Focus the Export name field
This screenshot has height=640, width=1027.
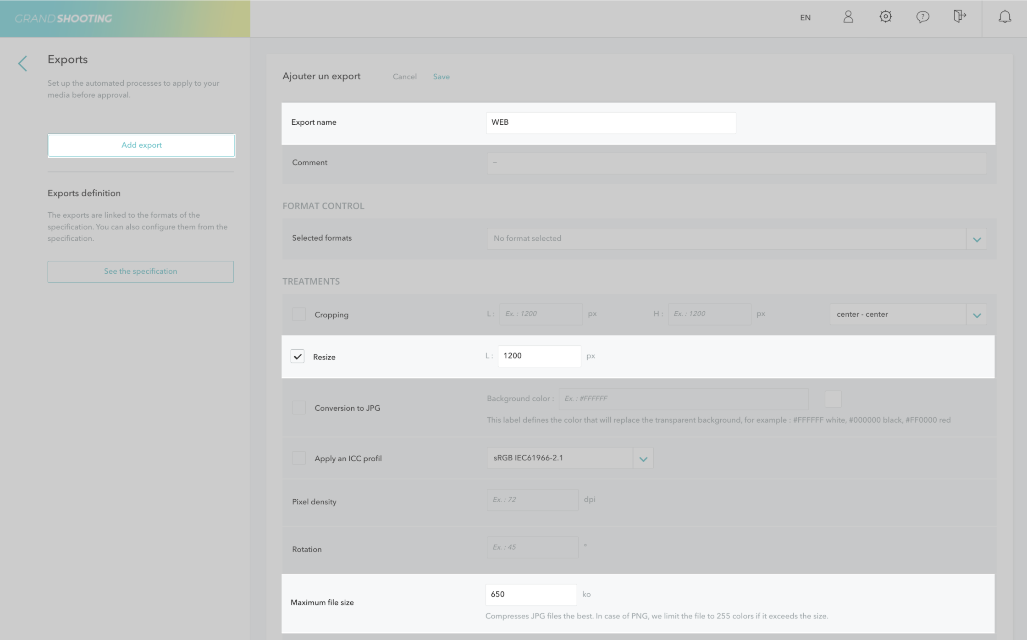coord(611,123)
